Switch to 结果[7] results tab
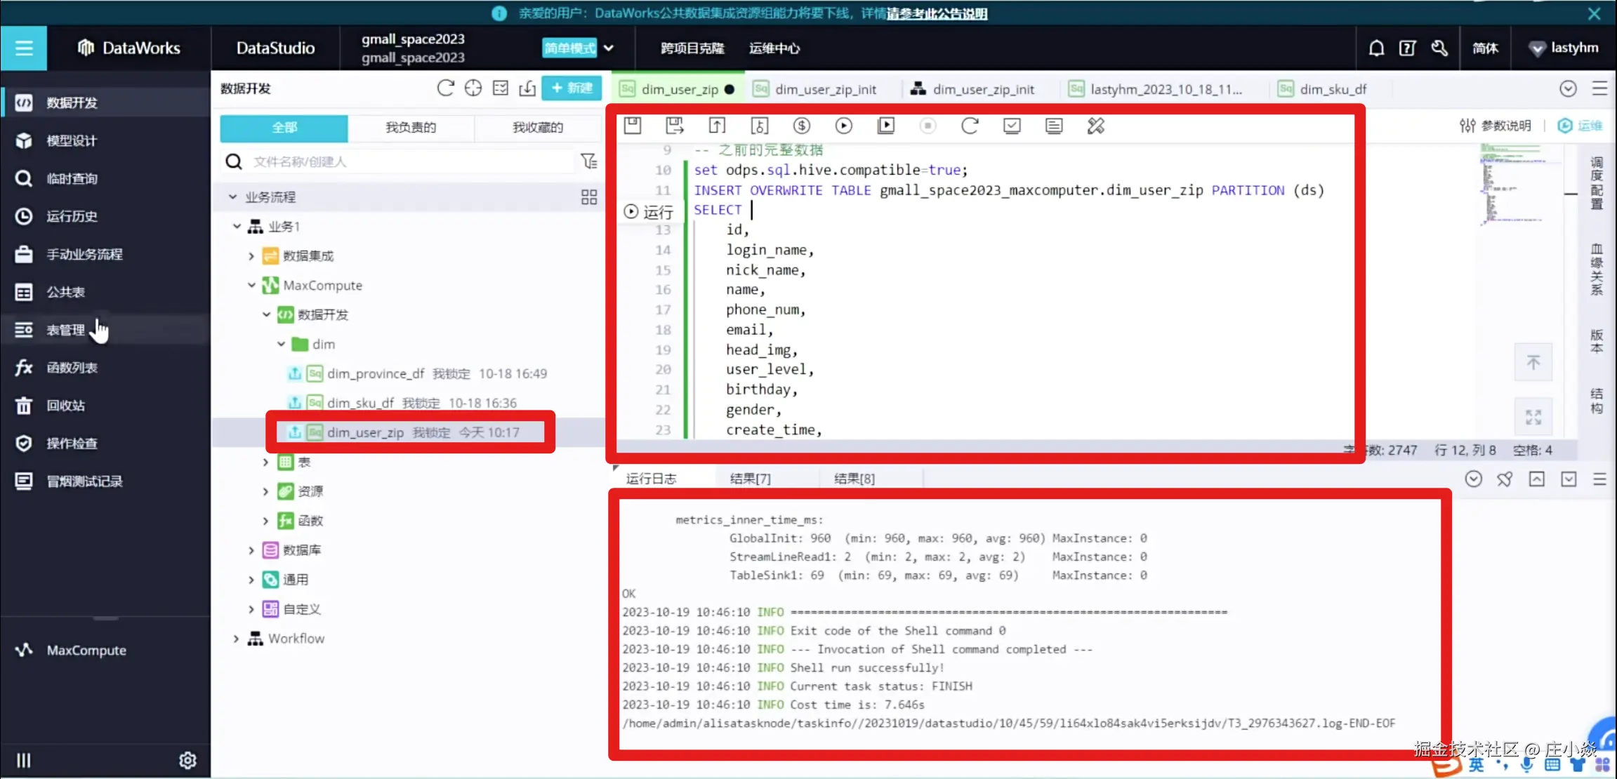The height and width of the screenshot is (779, 1617). (750, 479)
